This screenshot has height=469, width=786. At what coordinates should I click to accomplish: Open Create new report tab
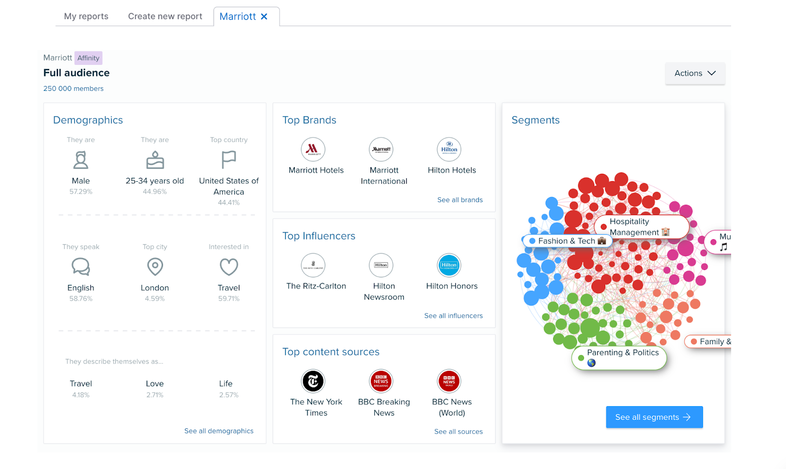click(165, 16)
